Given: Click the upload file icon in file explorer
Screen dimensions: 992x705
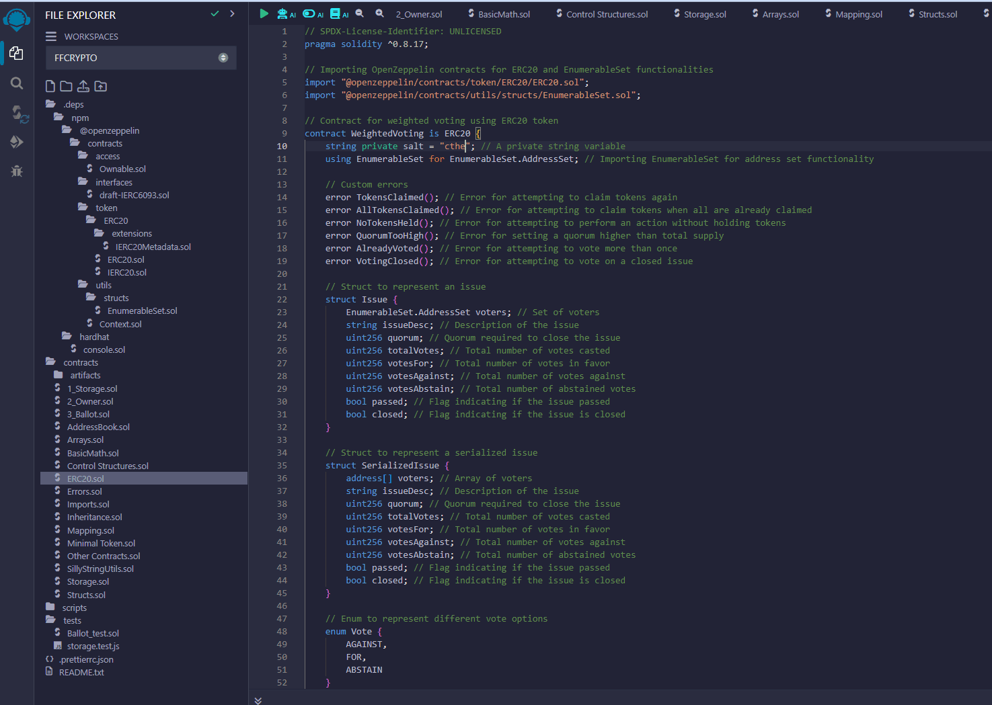Looking at the screenshot, I should tap(83, 86).
